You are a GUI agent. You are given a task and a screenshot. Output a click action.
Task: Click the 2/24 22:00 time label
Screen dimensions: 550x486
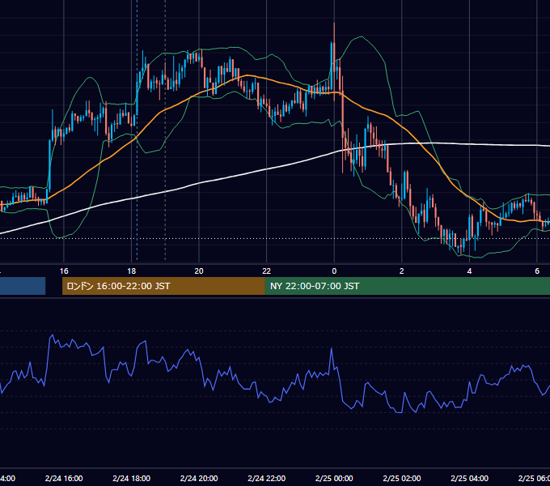click(x=267, y=478)
